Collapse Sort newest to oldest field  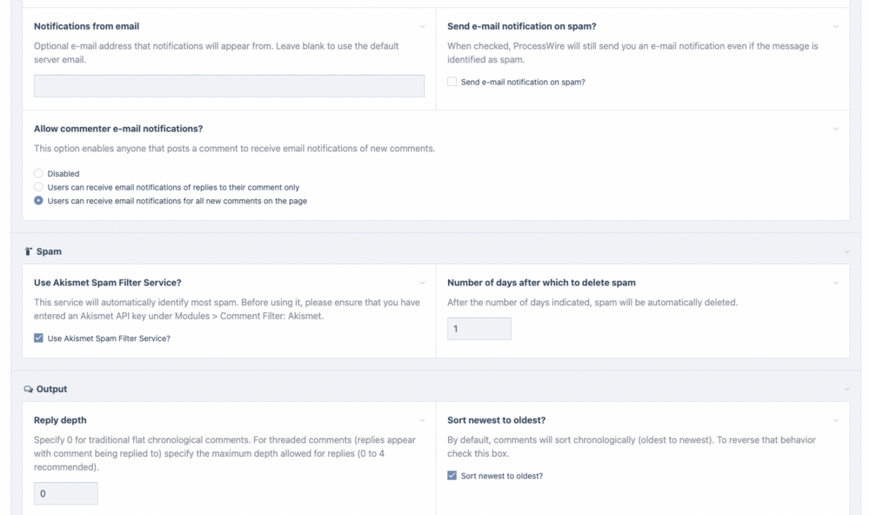(x=836, y=421)
